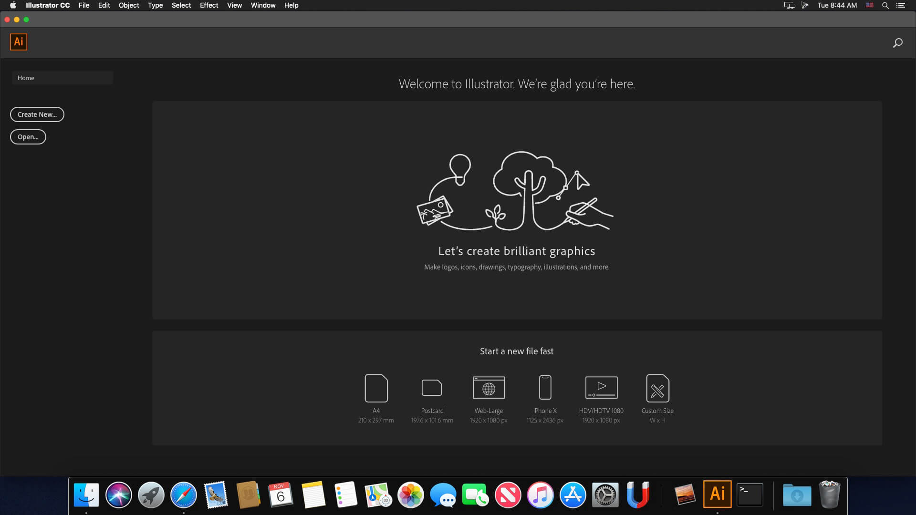This screenshot has width=916, height=515.
Task: Open System Preferences from the Dock
Action: [605, 495]
